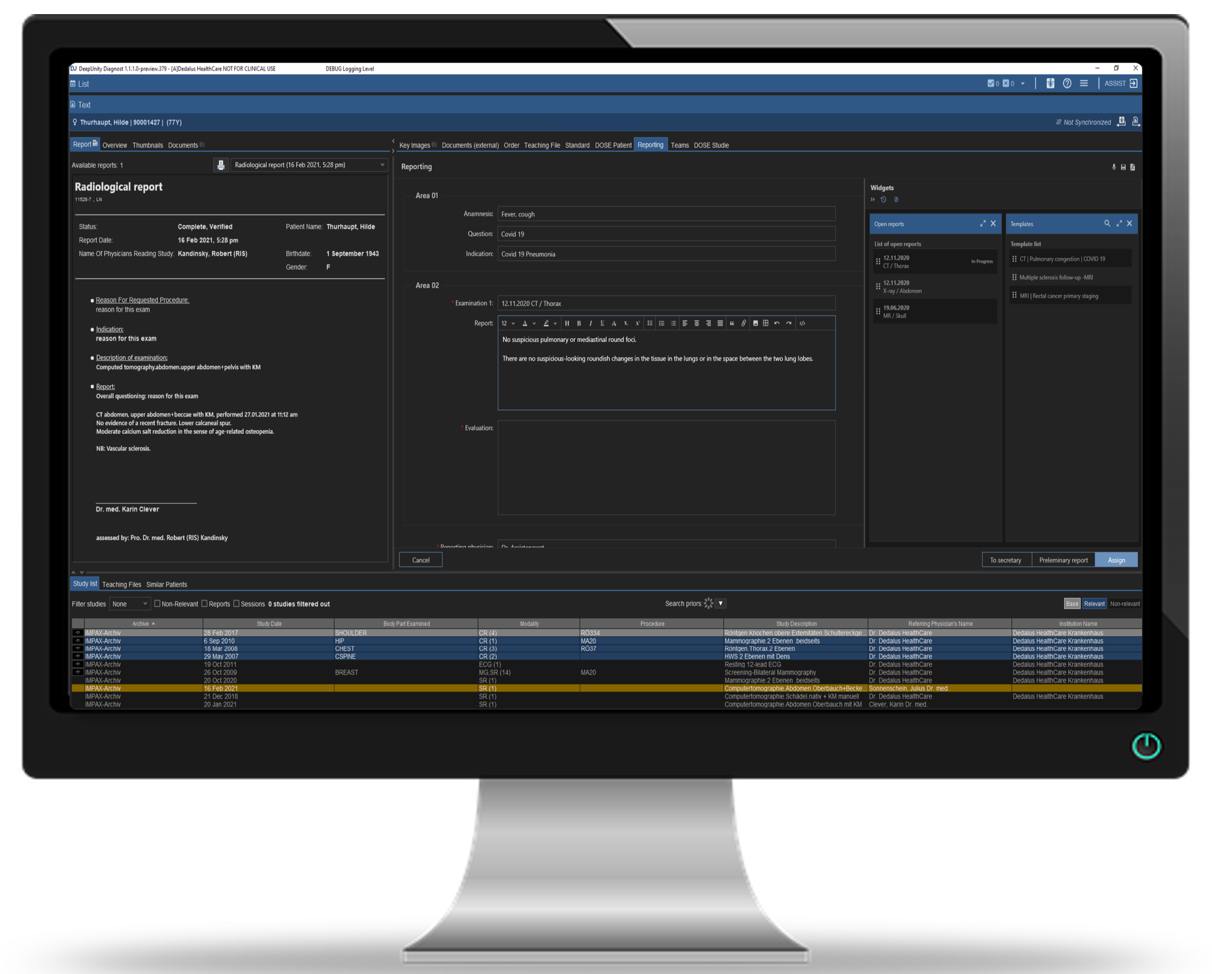The height and width of the screenshot is (974, 1212).
Task: Search templates with the magnifier icon
Action: tap(1107, 224)
